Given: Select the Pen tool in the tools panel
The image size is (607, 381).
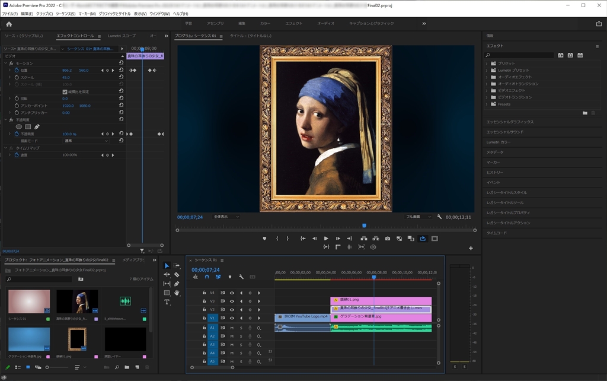Looking at the screenshot, I should (x=177, y=284).
